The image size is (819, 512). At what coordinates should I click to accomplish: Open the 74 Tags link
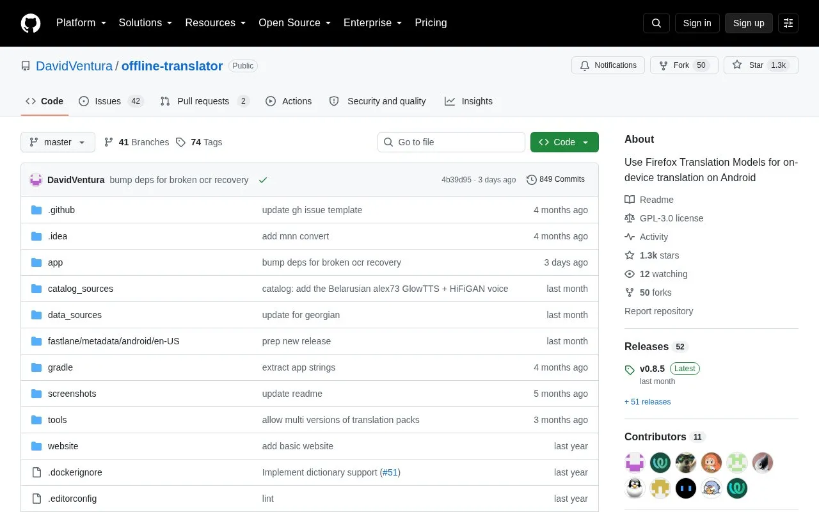(x=199, y=142)
